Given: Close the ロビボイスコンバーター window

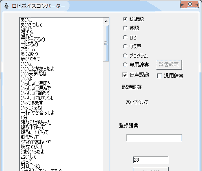Looking at the screenshot, I should 190,4.
